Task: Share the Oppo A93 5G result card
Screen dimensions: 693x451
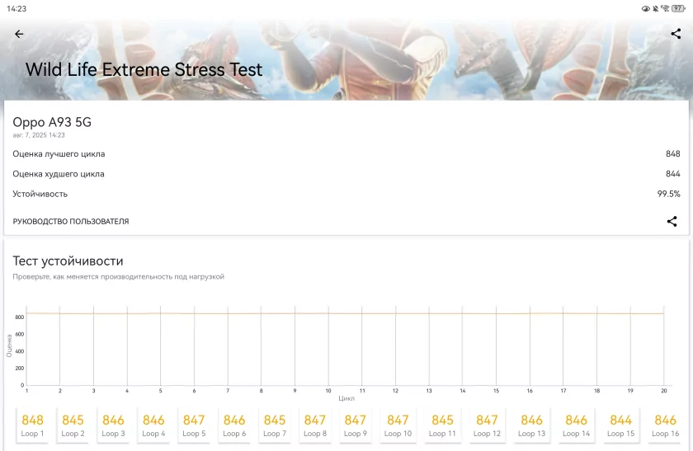Action: 672,221
